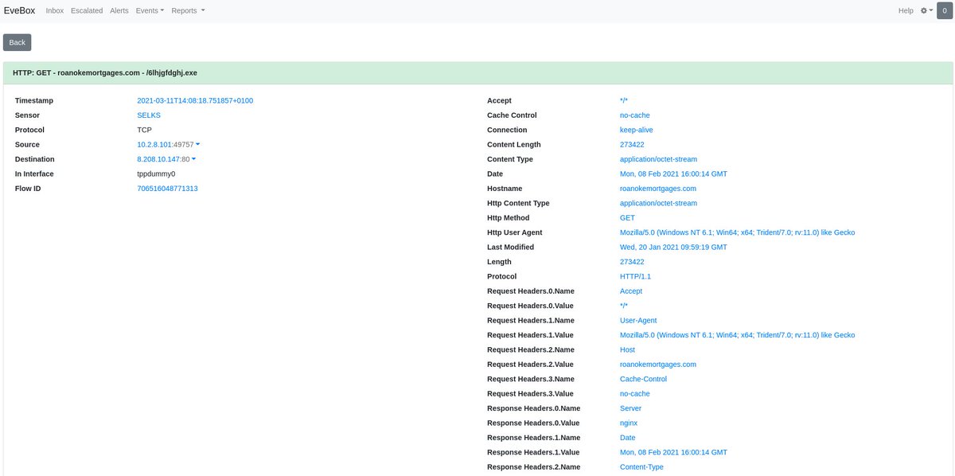Click Request Headers.1.Value Mozilla string
Image resolution: width=955 pixels, height=476 pixels.
pos(738,335)
